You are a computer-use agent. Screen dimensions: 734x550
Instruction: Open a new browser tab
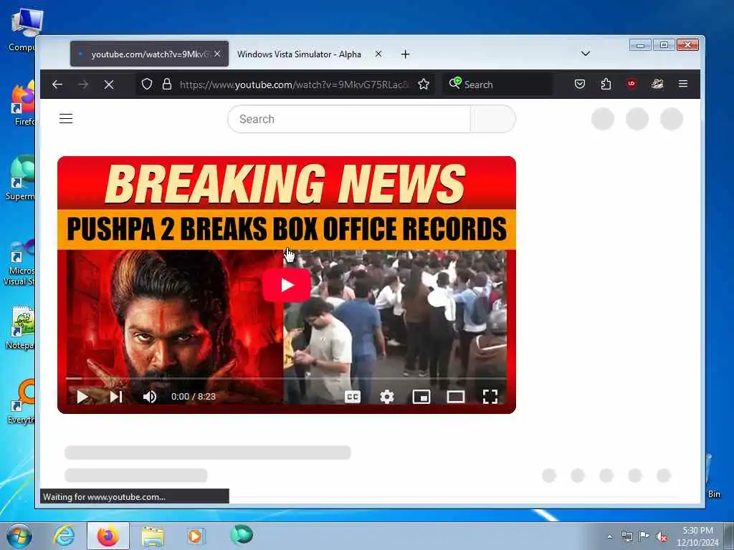pos(406,54)
